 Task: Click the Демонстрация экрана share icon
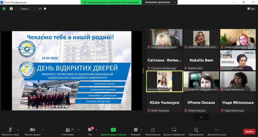tap(113, 130)
